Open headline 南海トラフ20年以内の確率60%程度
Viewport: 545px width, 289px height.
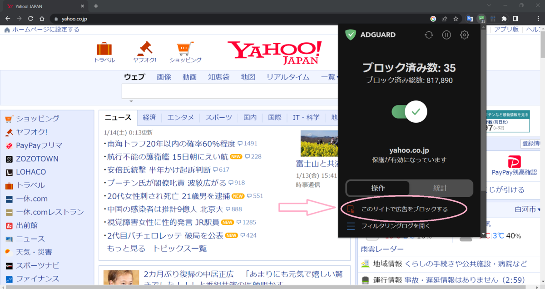pyautogui.click(x=171, y=144)
